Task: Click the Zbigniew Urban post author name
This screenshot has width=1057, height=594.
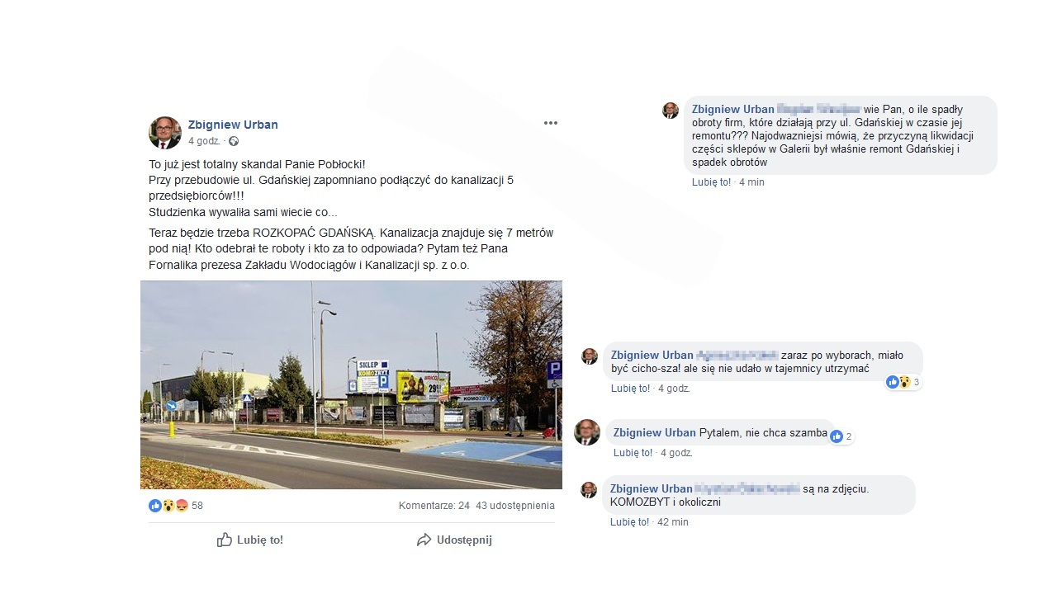Action: pos(233,125)
